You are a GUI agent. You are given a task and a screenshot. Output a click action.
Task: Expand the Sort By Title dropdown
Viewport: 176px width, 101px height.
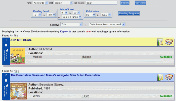(x=71, y=24)
